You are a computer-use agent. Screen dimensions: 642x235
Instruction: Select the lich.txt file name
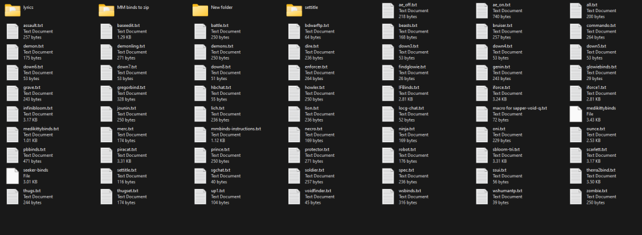218,108
